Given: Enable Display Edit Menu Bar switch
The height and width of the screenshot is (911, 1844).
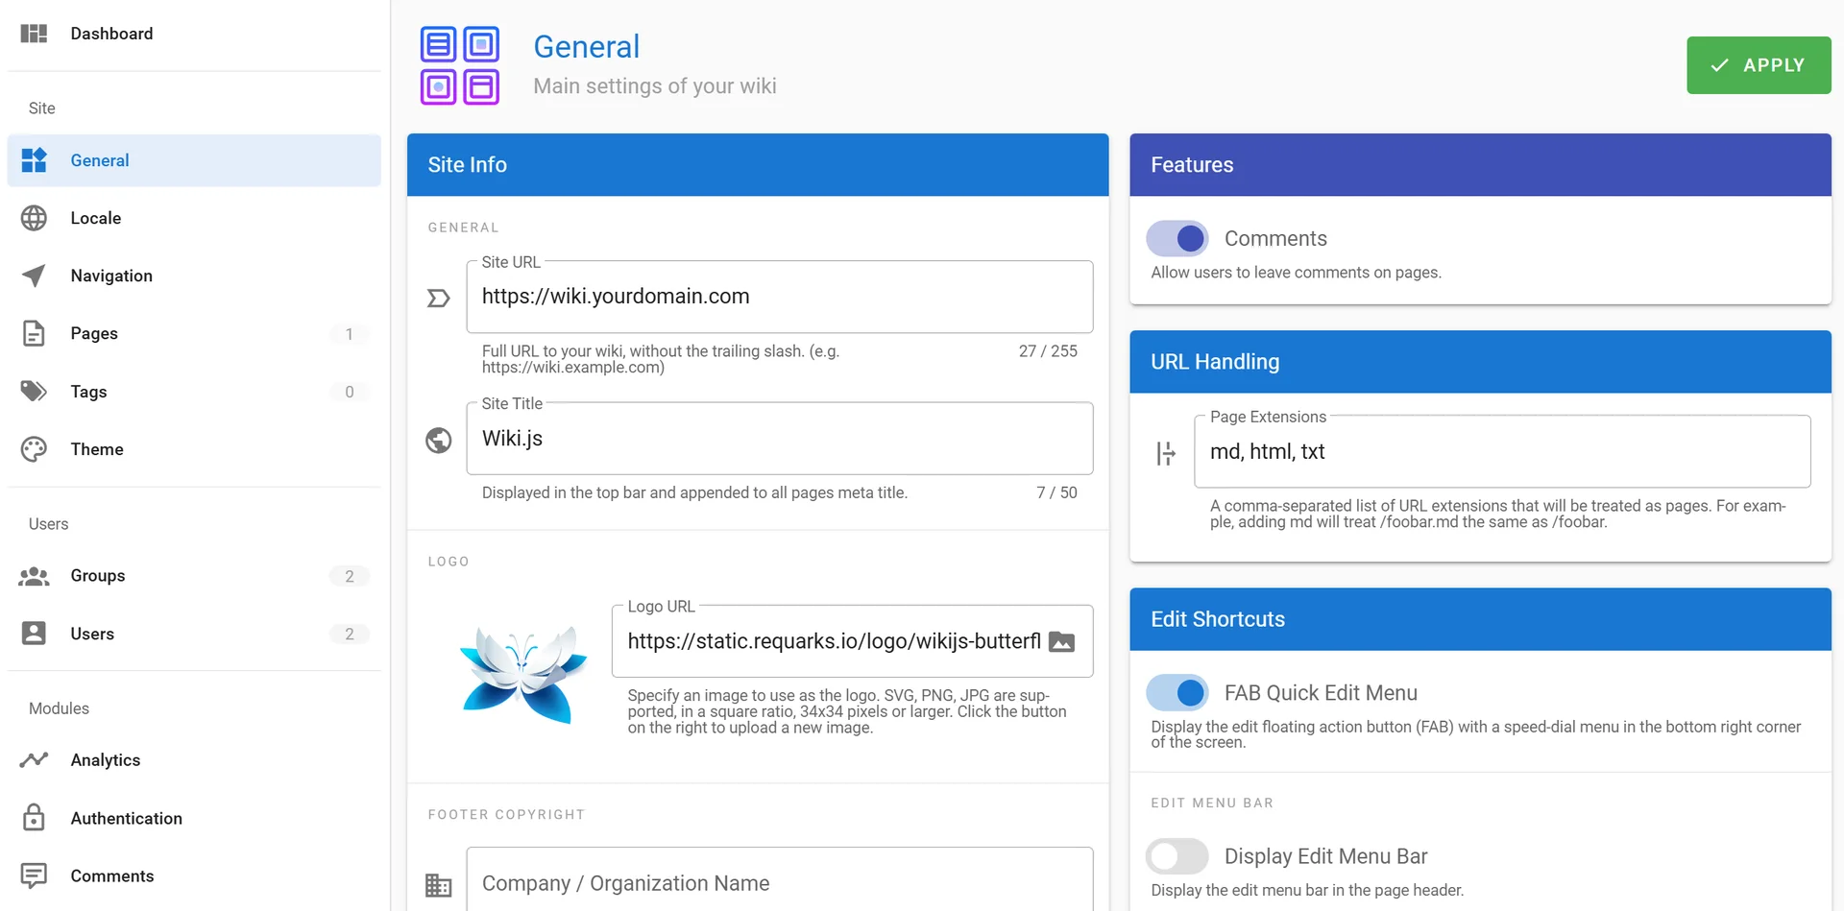Looking at the screenshot, I should tap(1177, 855).
